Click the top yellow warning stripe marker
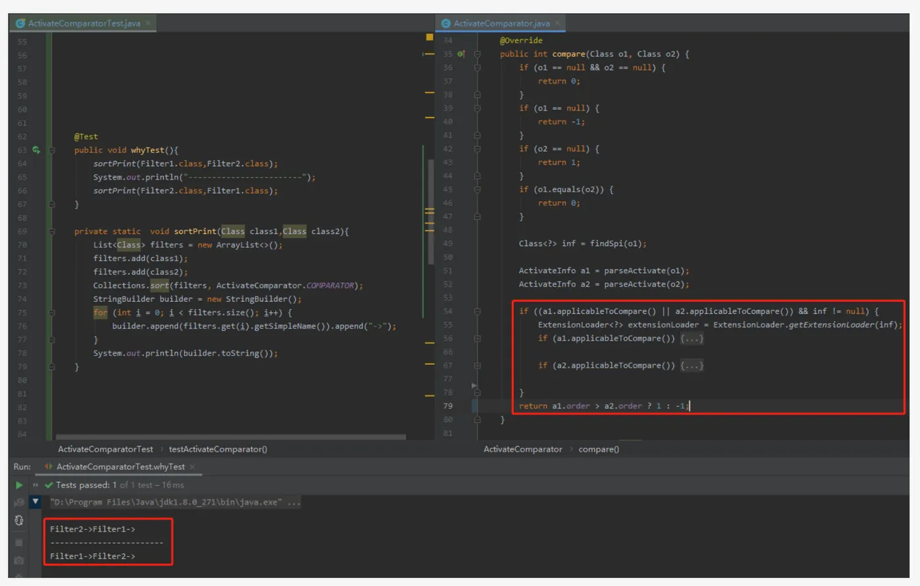Screen dimensions: 920x586 [430, 54]
